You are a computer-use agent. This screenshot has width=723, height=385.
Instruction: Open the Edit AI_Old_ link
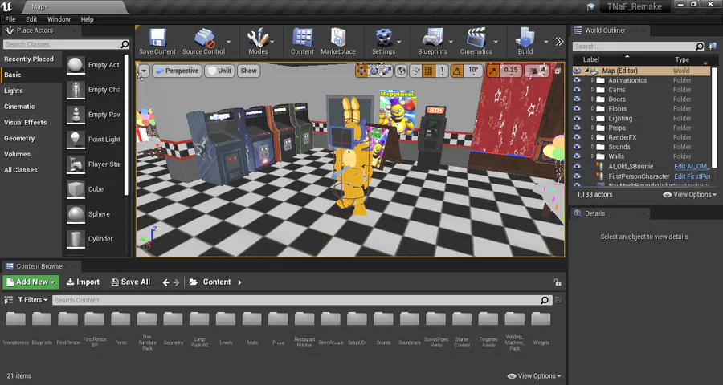[x=691, y=166]
